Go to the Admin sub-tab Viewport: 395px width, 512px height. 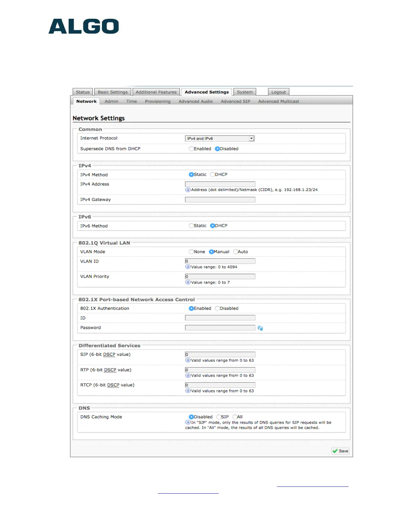pyautogui.click(x=111, y=101)
